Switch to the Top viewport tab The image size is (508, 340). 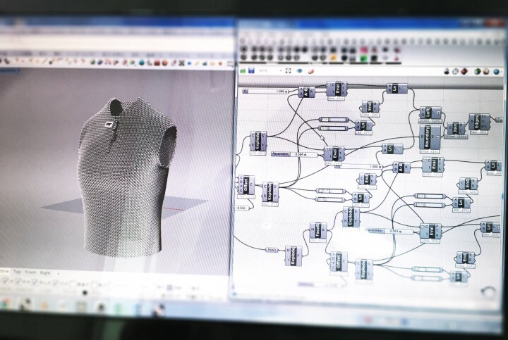coord(16,272)
